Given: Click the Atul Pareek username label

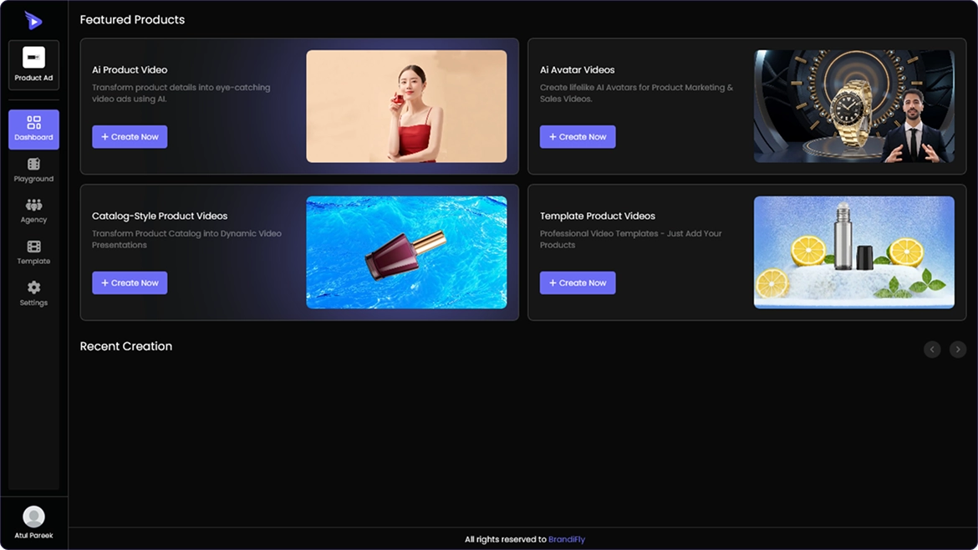Looking at the screenshot, I should pos(33,536).
